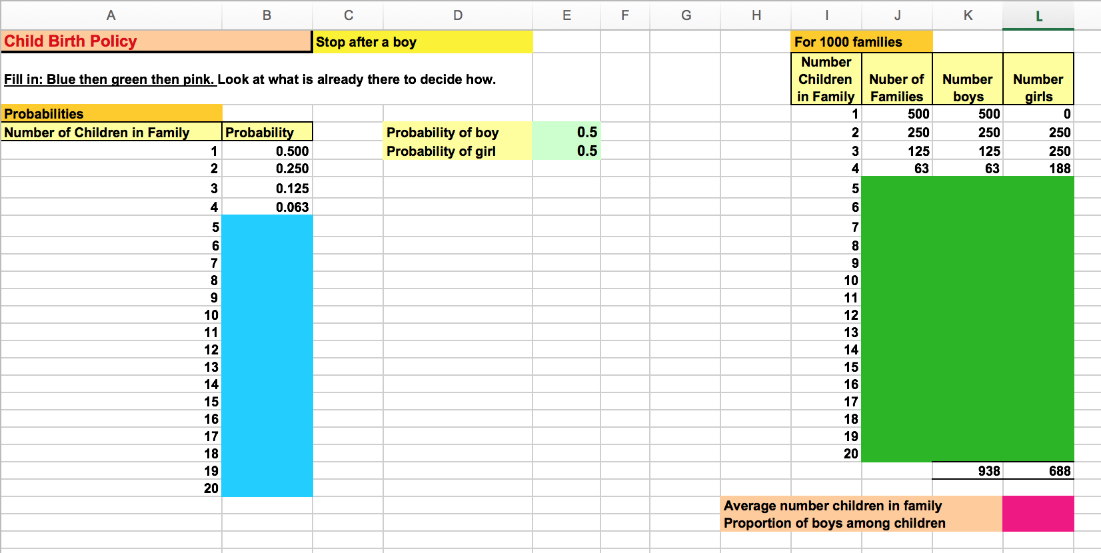Click the boys total 938

[x=968, y=470]
